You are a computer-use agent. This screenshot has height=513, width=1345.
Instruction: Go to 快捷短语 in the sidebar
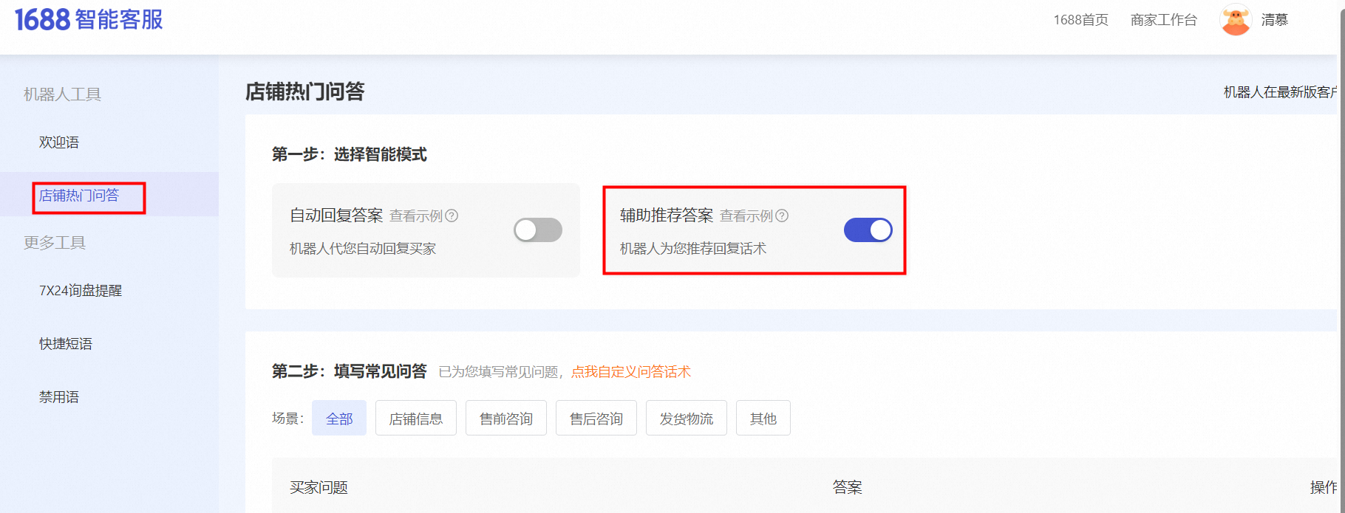pyautogui.click(x=66, y=344)
